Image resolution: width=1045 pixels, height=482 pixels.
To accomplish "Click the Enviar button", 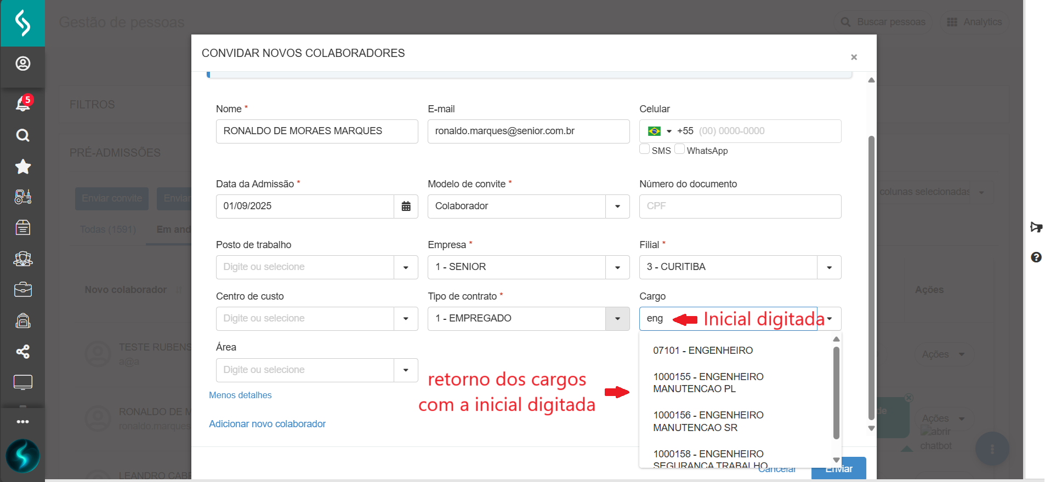I will pos(839,469).
